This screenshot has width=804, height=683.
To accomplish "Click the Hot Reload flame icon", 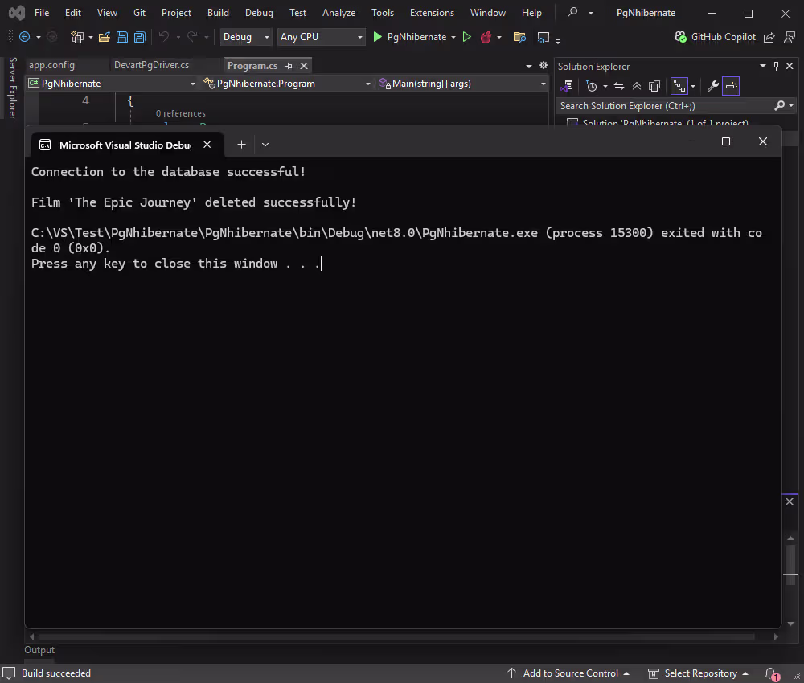I will 486,37.
